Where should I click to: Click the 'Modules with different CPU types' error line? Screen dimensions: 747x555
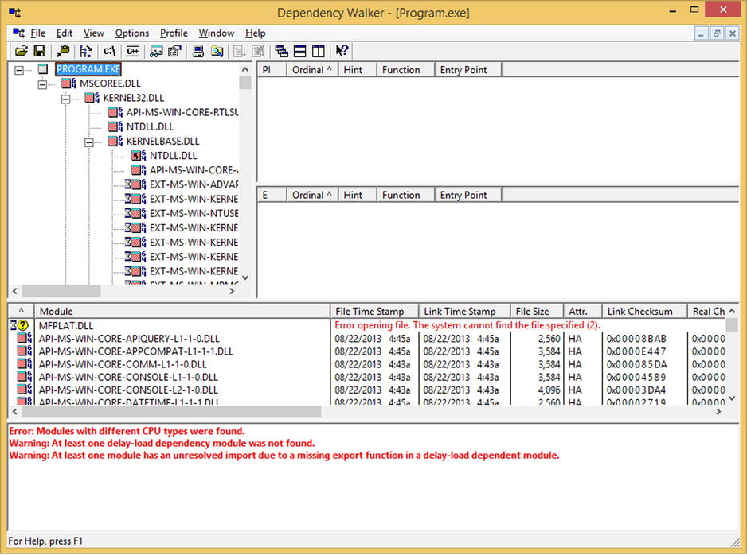click(127, 431)
